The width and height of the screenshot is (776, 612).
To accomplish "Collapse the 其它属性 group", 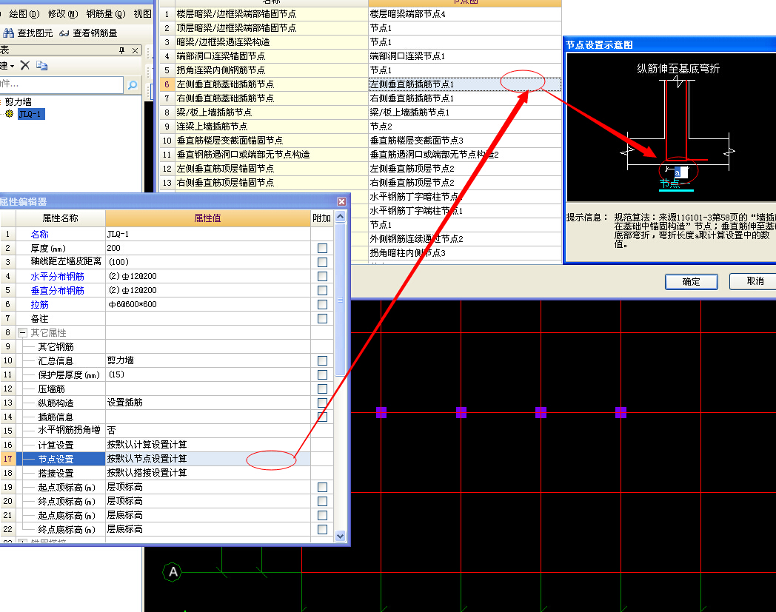I will point(22,333).
